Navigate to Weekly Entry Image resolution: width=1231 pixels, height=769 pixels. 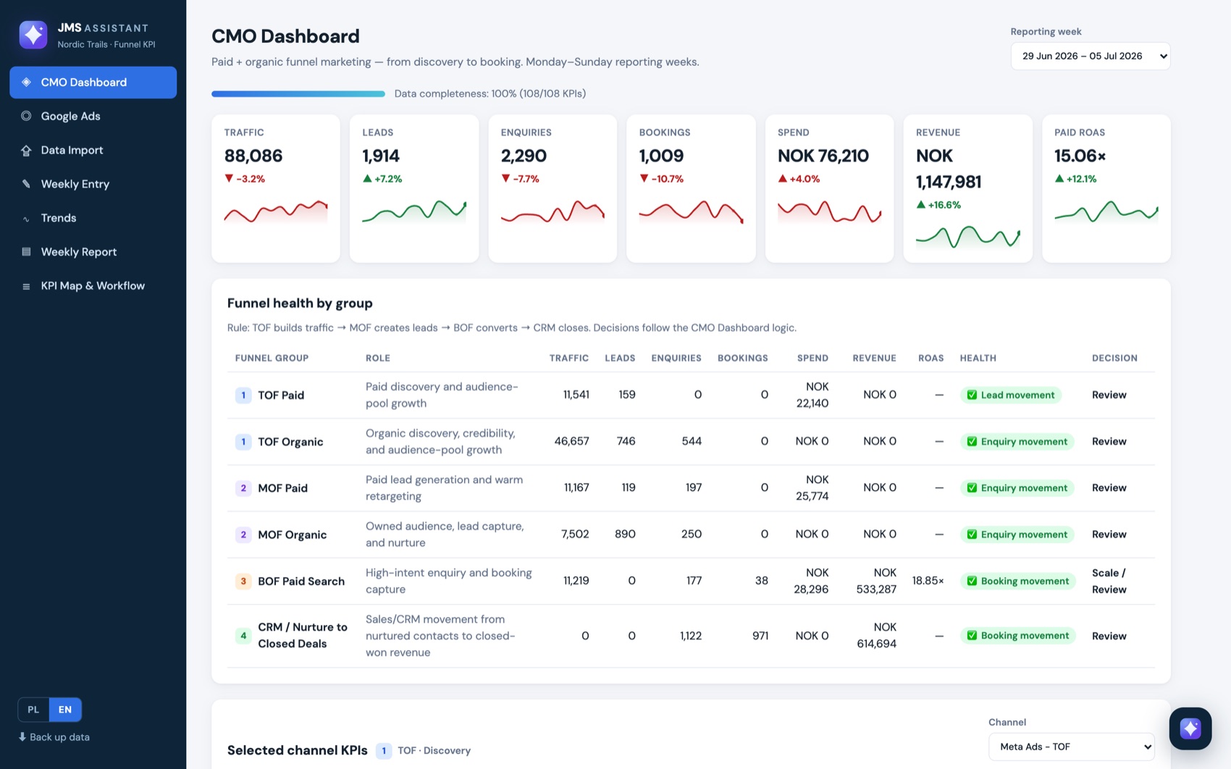[x=93, y=184]
